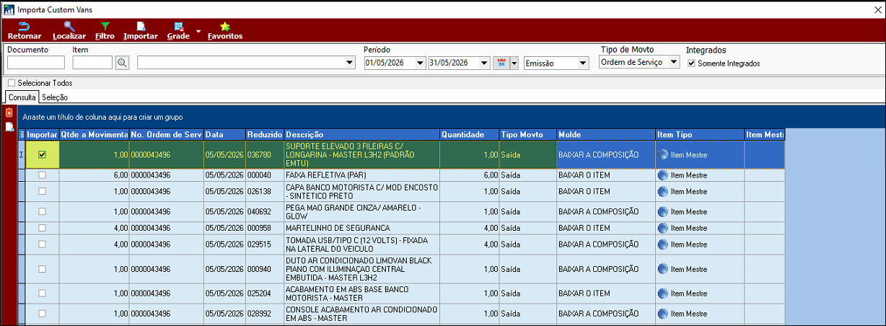Uncheck Somente Integrados checkbox
This screenshot has height=326, width=886.
[x=692, y=63]
